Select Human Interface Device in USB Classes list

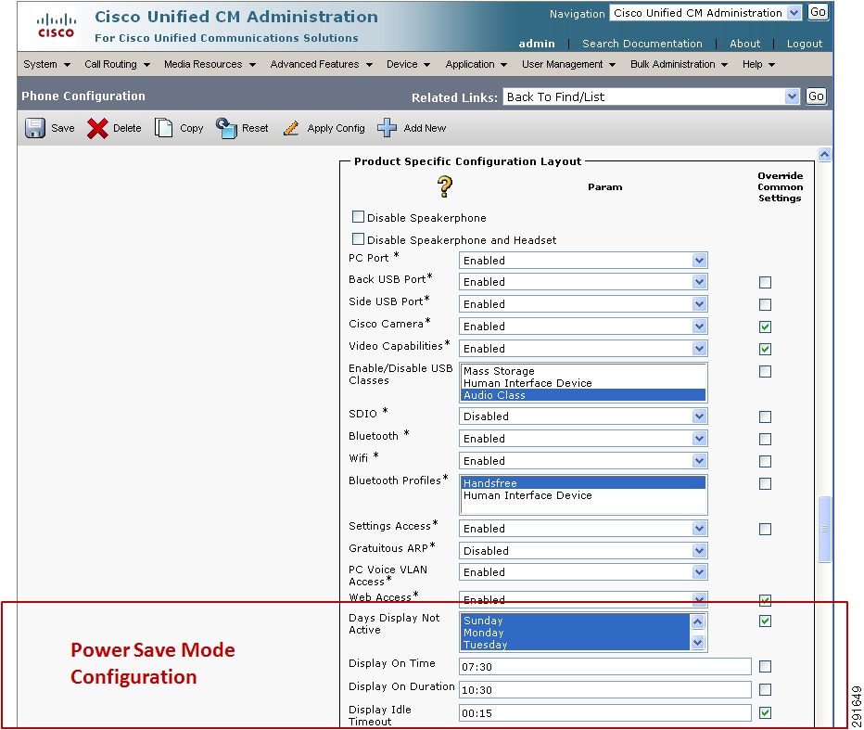[x=583, y=383]
